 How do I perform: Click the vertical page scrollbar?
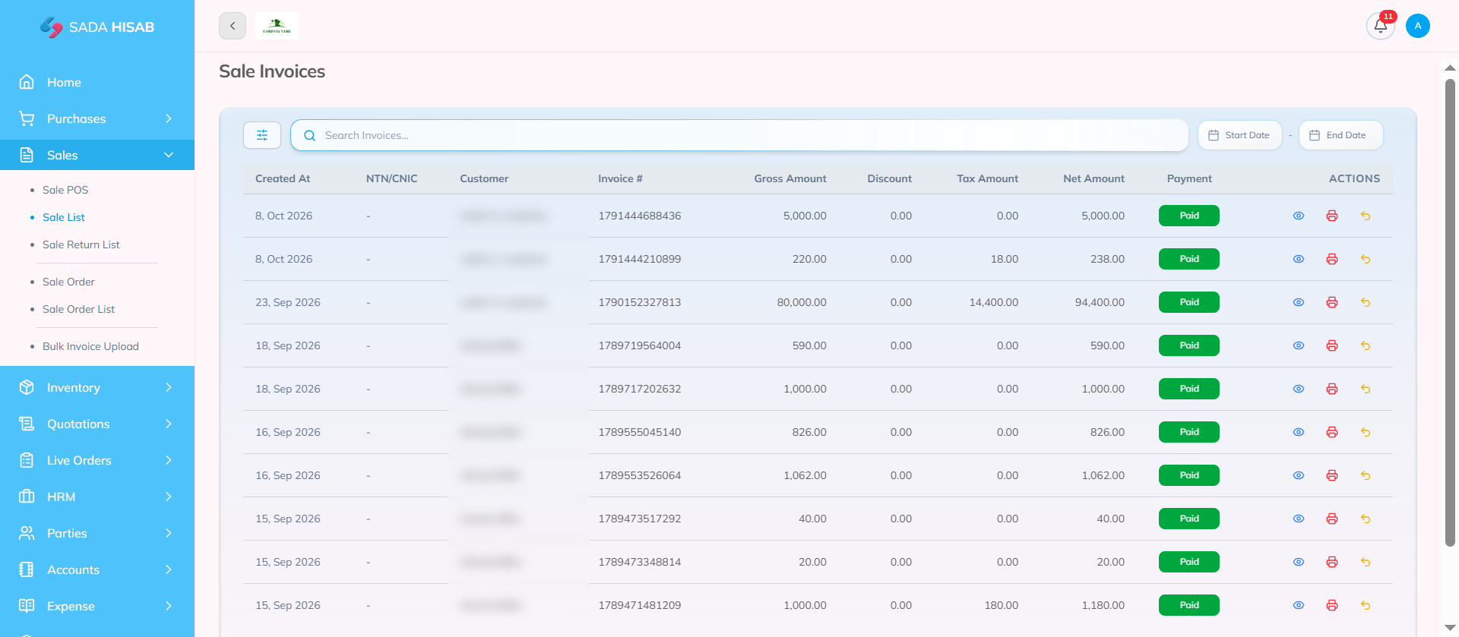coord(1450,311)
